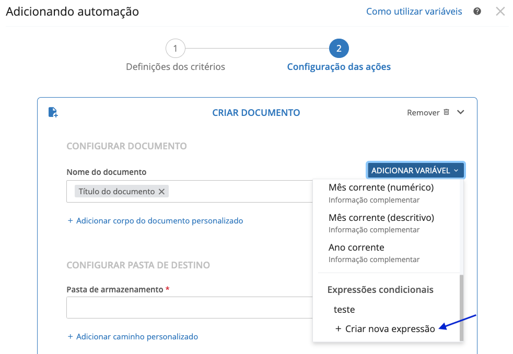Select step 2 circle
This screenshot has width=513, height=354.
point(339,49)
